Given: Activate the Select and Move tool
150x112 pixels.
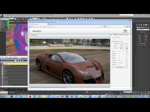Looking at the screenshot, I should (26, 19).
